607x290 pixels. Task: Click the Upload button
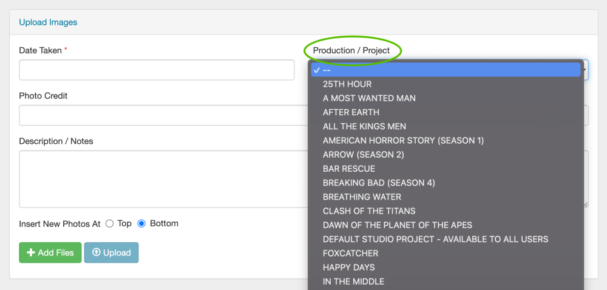(x=111, y=252)
